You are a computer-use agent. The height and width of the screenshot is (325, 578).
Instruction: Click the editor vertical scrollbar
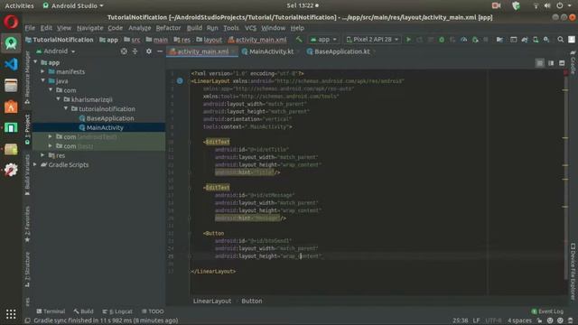566,177
